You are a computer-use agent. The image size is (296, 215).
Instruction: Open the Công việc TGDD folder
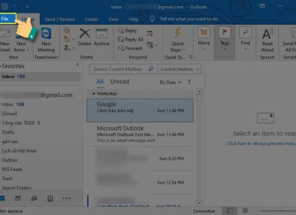click(40, 123)
